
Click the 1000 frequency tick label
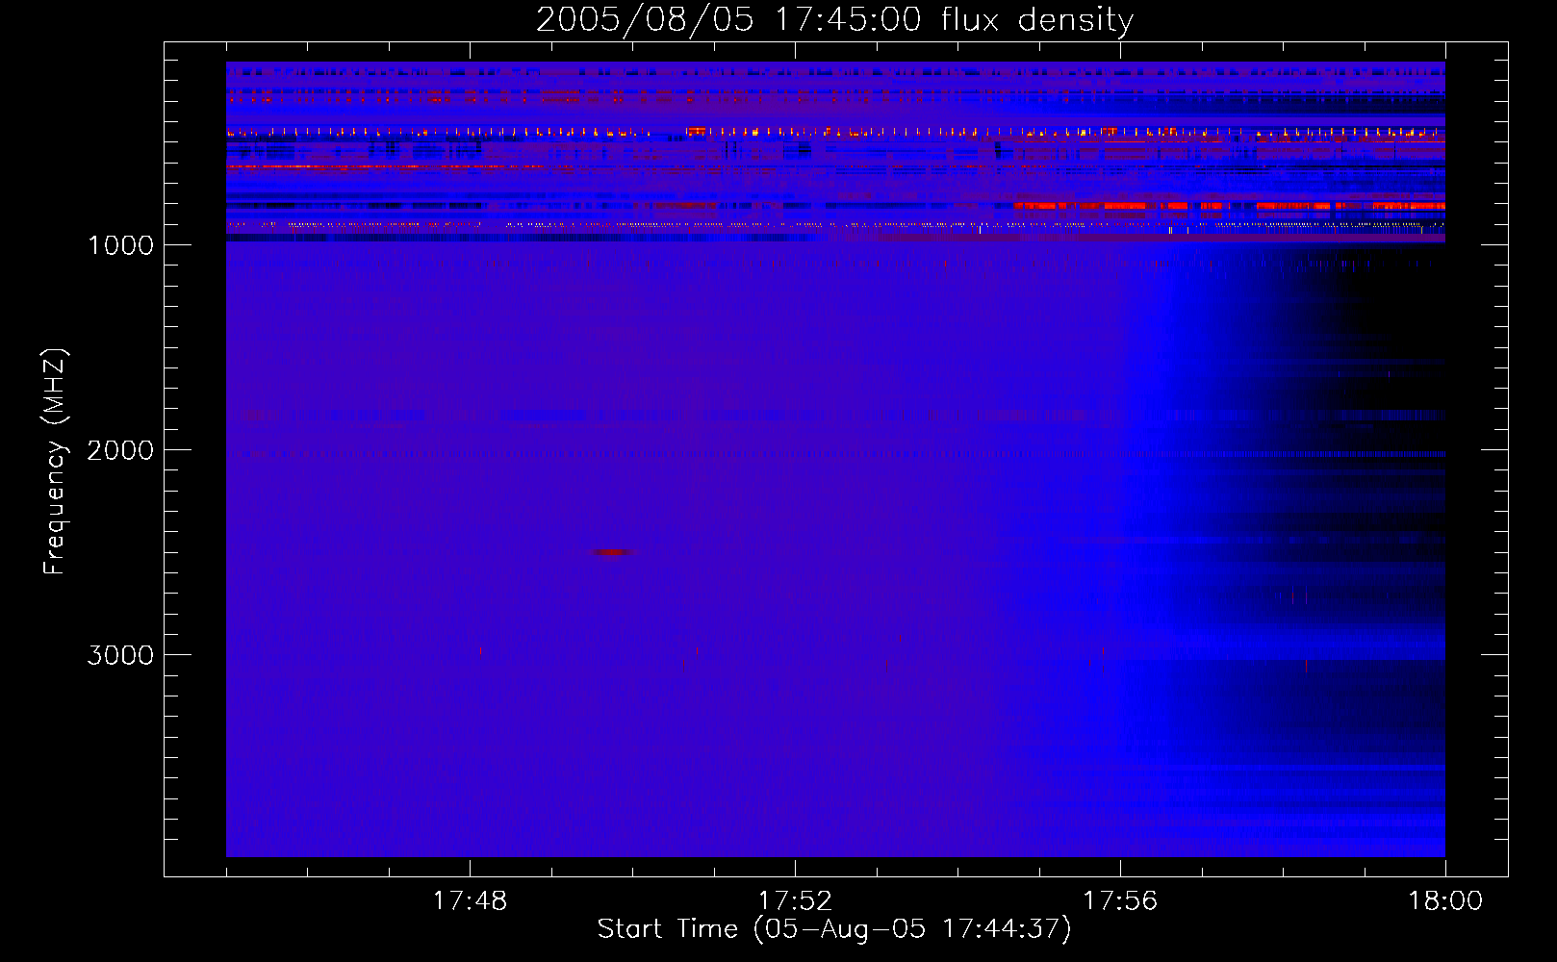pos(121,245)
